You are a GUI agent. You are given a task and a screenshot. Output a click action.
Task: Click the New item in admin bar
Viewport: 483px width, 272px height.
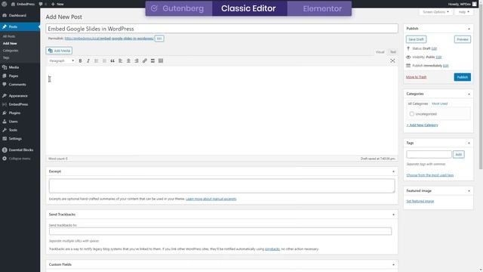tap(57, 4)
